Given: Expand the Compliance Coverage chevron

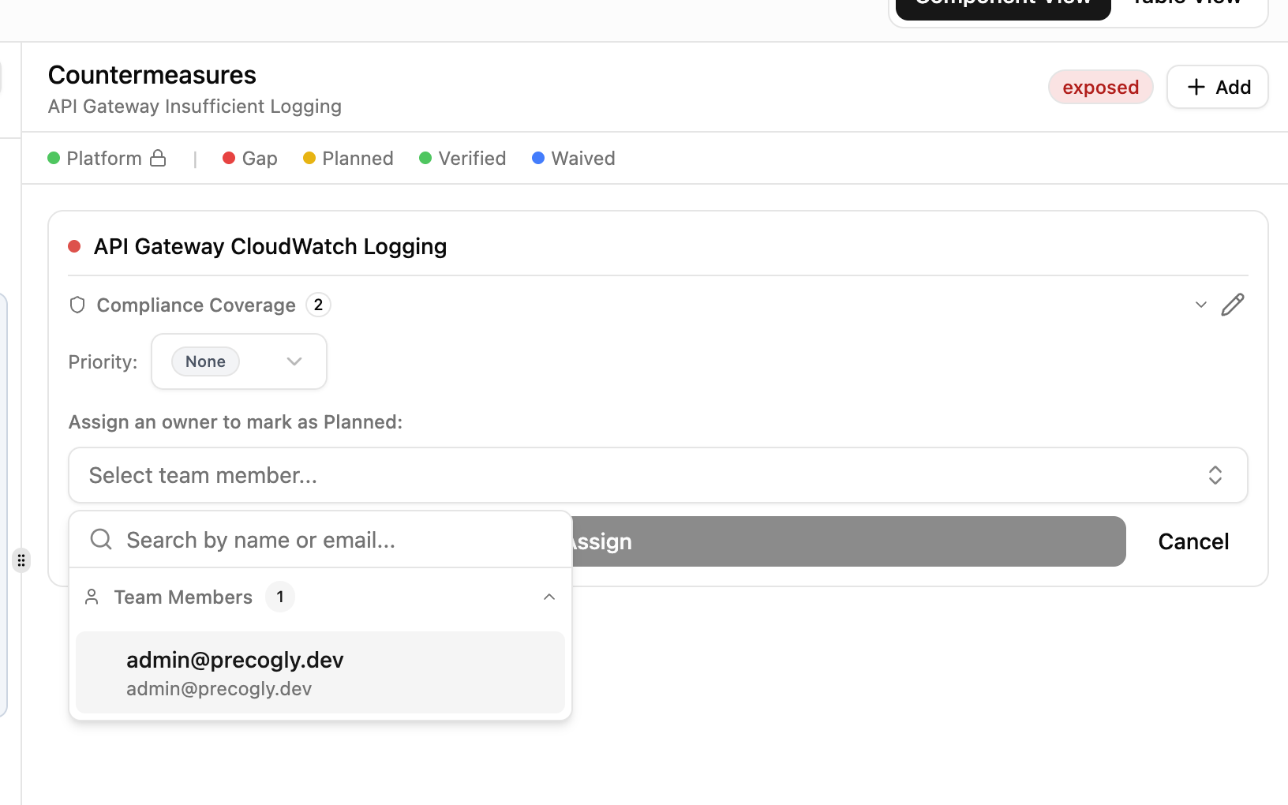Looking at the screenshot, I should point(1200,305).
